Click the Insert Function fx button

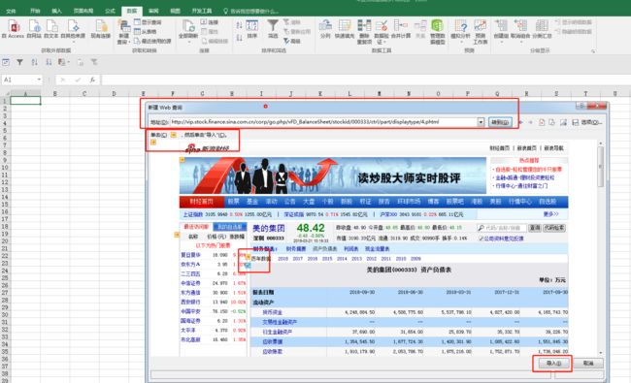pos(92,80)
